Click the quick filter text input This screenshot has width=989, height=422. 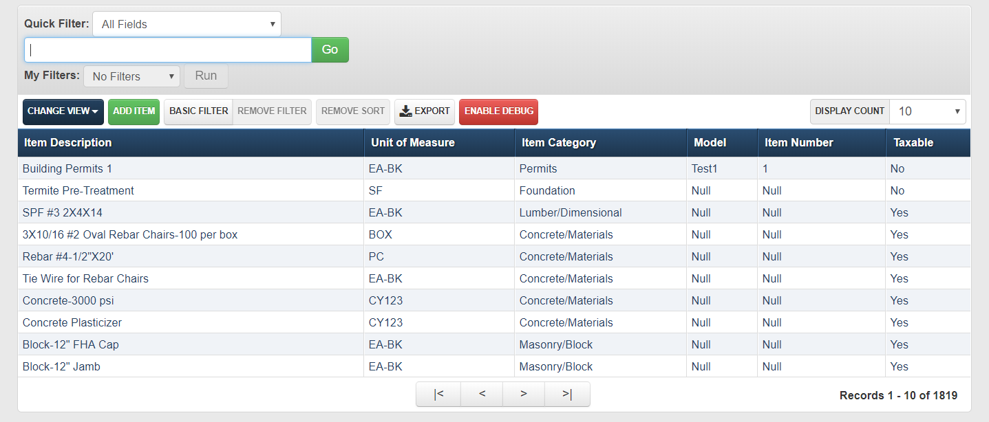[x=168, y=49]
